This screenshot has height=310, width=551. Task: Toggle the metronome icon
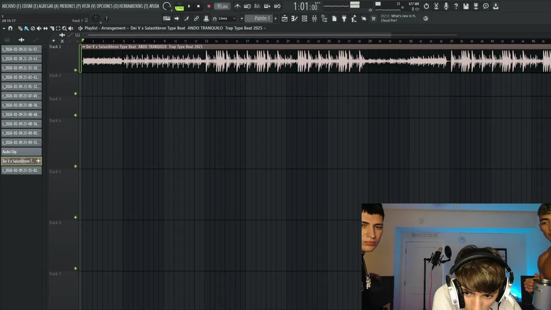[x=238, y=6]
